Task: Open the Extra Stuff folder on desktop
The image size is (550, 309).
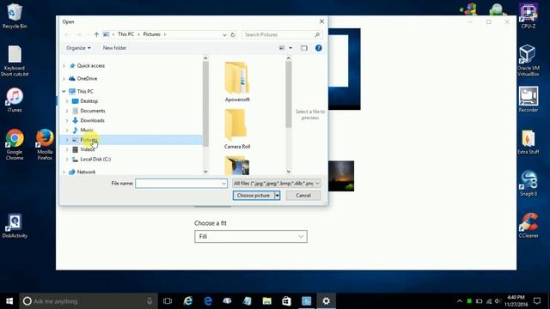Action: click(529, 142)
